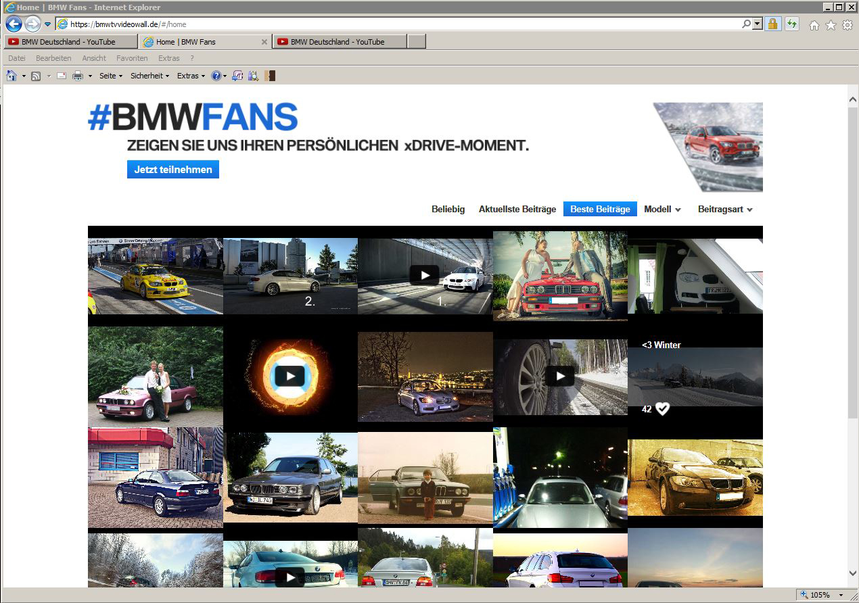Open the Sicherheit command bar dropdown

(x=149, y=76)
